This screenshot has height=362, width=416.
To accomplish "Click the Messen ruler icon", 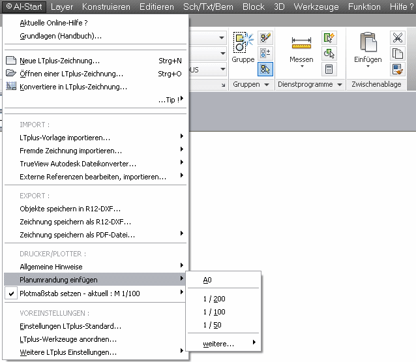I will pos(301,42).
